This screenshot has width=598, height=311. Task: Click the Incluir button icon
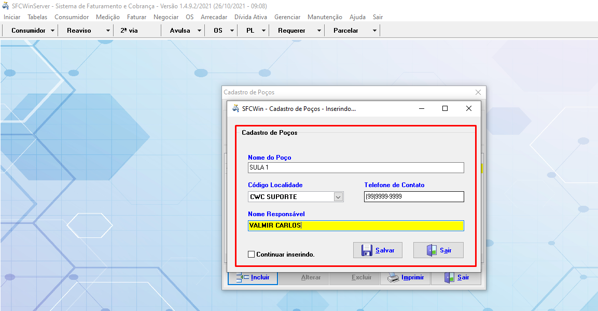coord(242,278)
